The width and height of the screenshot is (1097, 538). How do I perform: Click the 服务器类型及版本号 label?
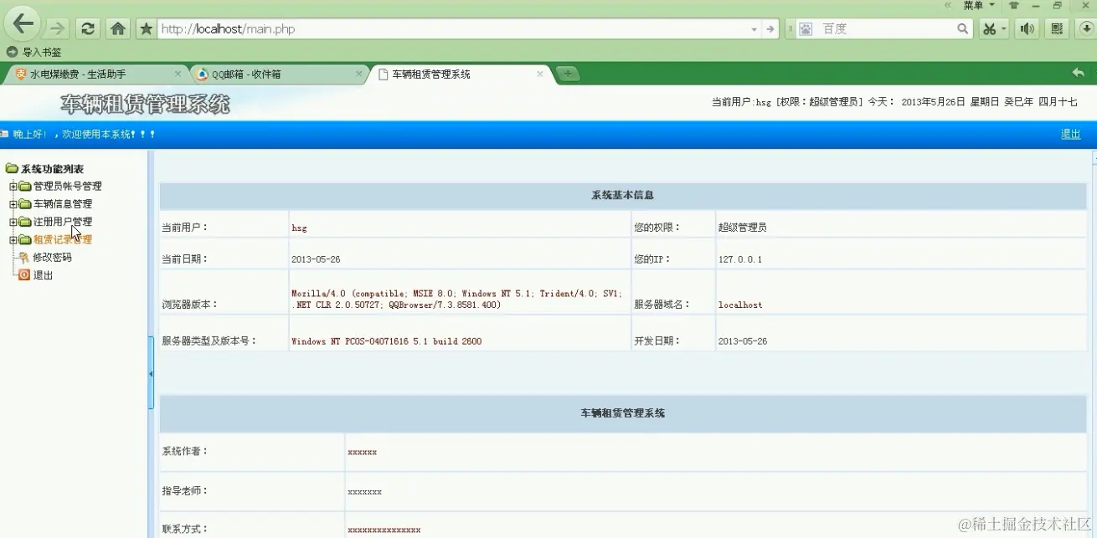click(x=209, y=341)
